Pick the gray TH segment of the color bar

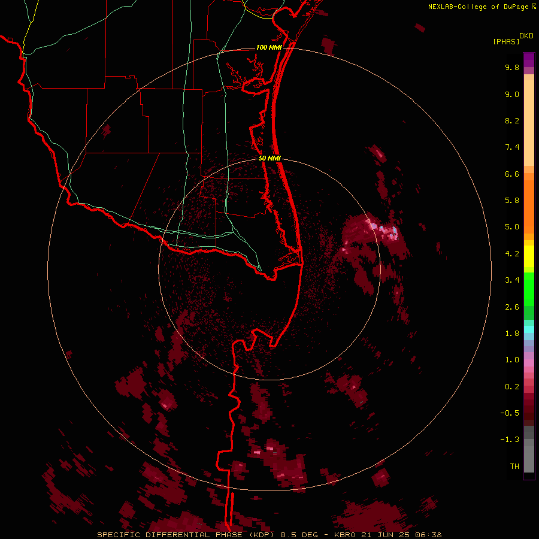[529, 459]
